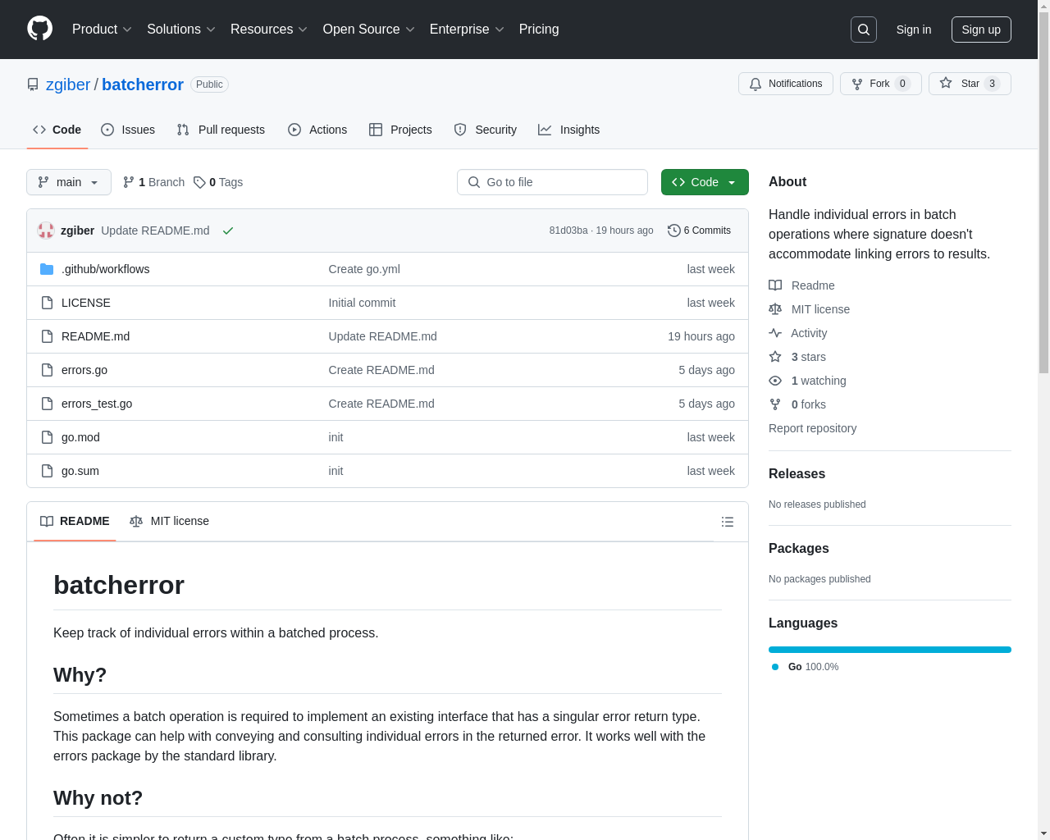Open commit hash 81d03ba

568,231
